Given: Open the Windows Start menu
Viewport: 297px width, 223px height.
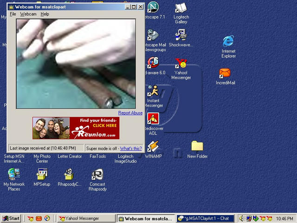Looking at the screenshot, I should [11, 218].
